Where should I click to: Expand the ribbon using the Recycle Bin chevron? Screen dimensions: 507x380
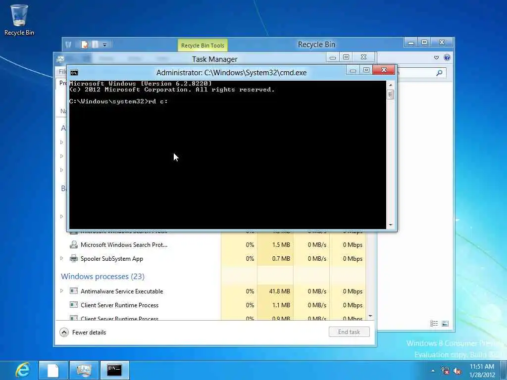click(436, 57)
